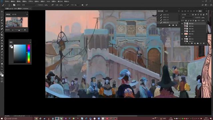Viewport: 213px width, 120px height.
Task: Zoom out button in the Navigator panel
Action: pos(13,30)
